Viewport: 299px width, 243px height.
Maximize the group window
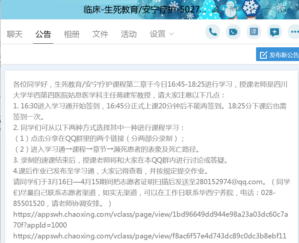283,9
